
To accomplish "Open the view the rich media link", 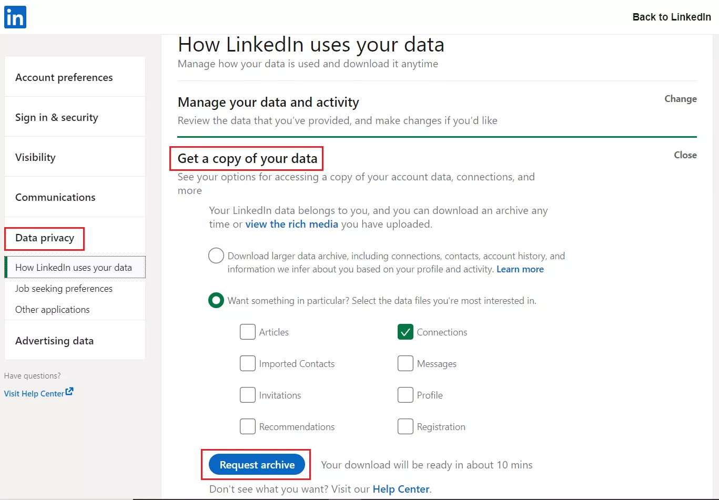I will click(292, 224).
